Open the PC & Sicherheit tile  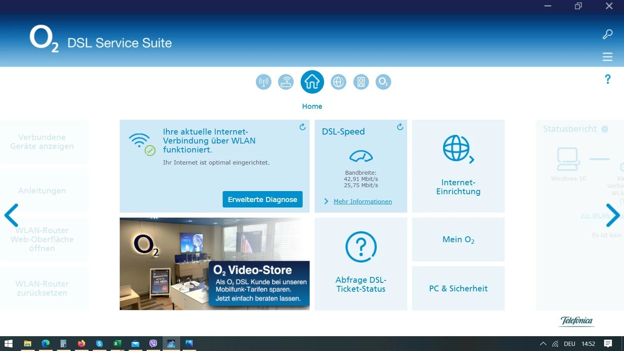pos(458,289)
